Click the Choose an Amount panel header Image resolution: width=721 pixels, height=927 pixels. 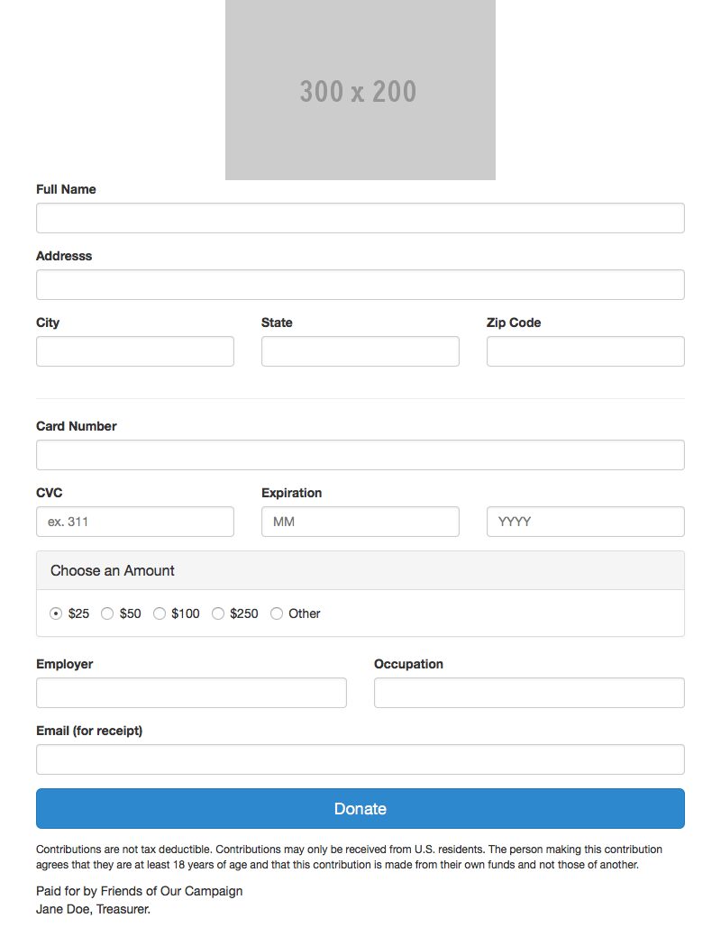[360, 570]
